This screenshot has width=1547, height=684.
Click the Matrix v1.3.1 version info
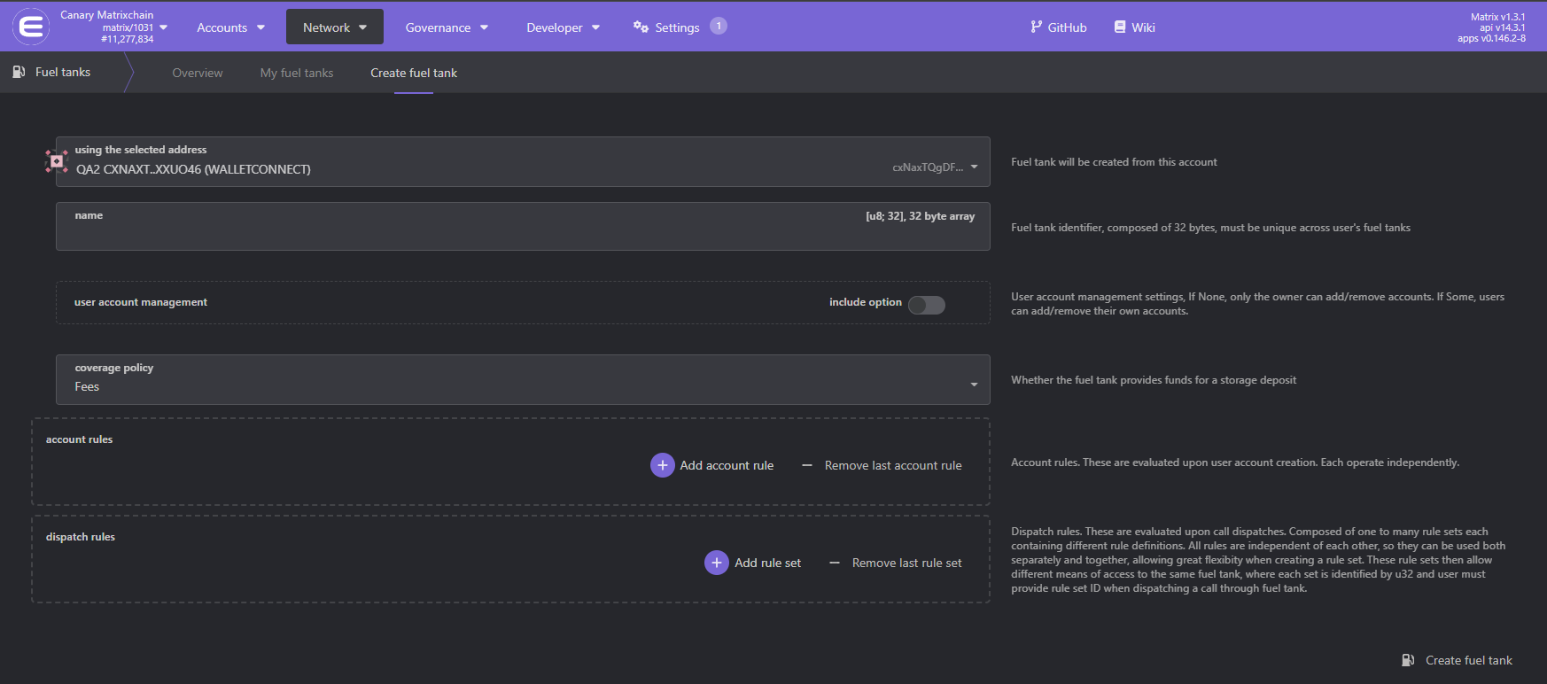coord(1497,17)
